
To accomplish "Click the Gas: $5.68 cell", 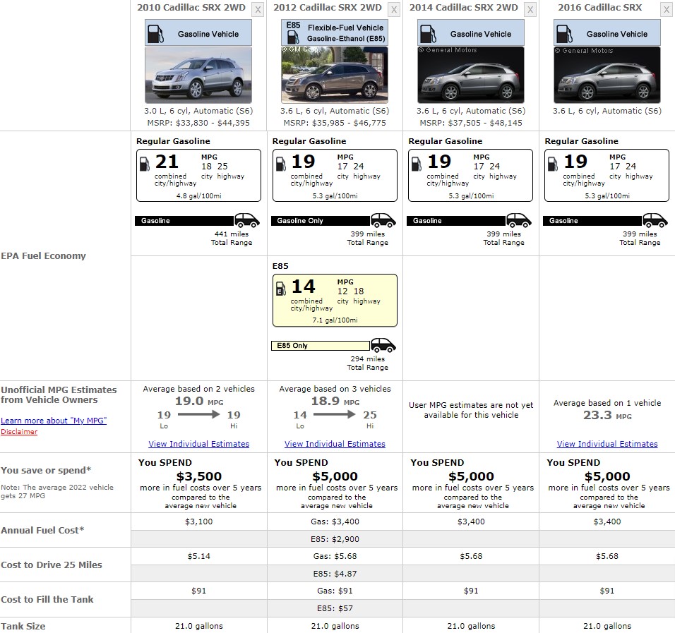I will click(335, 556).
